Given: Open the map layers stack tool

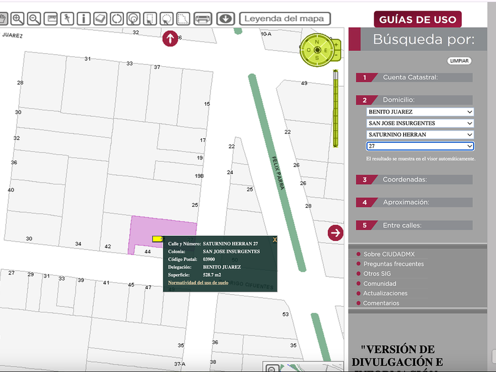Looking at the screenshot, I should point(100,19).
